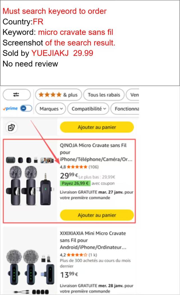
Task: Tap the compare-products cards icon
Action: (11, 128)
